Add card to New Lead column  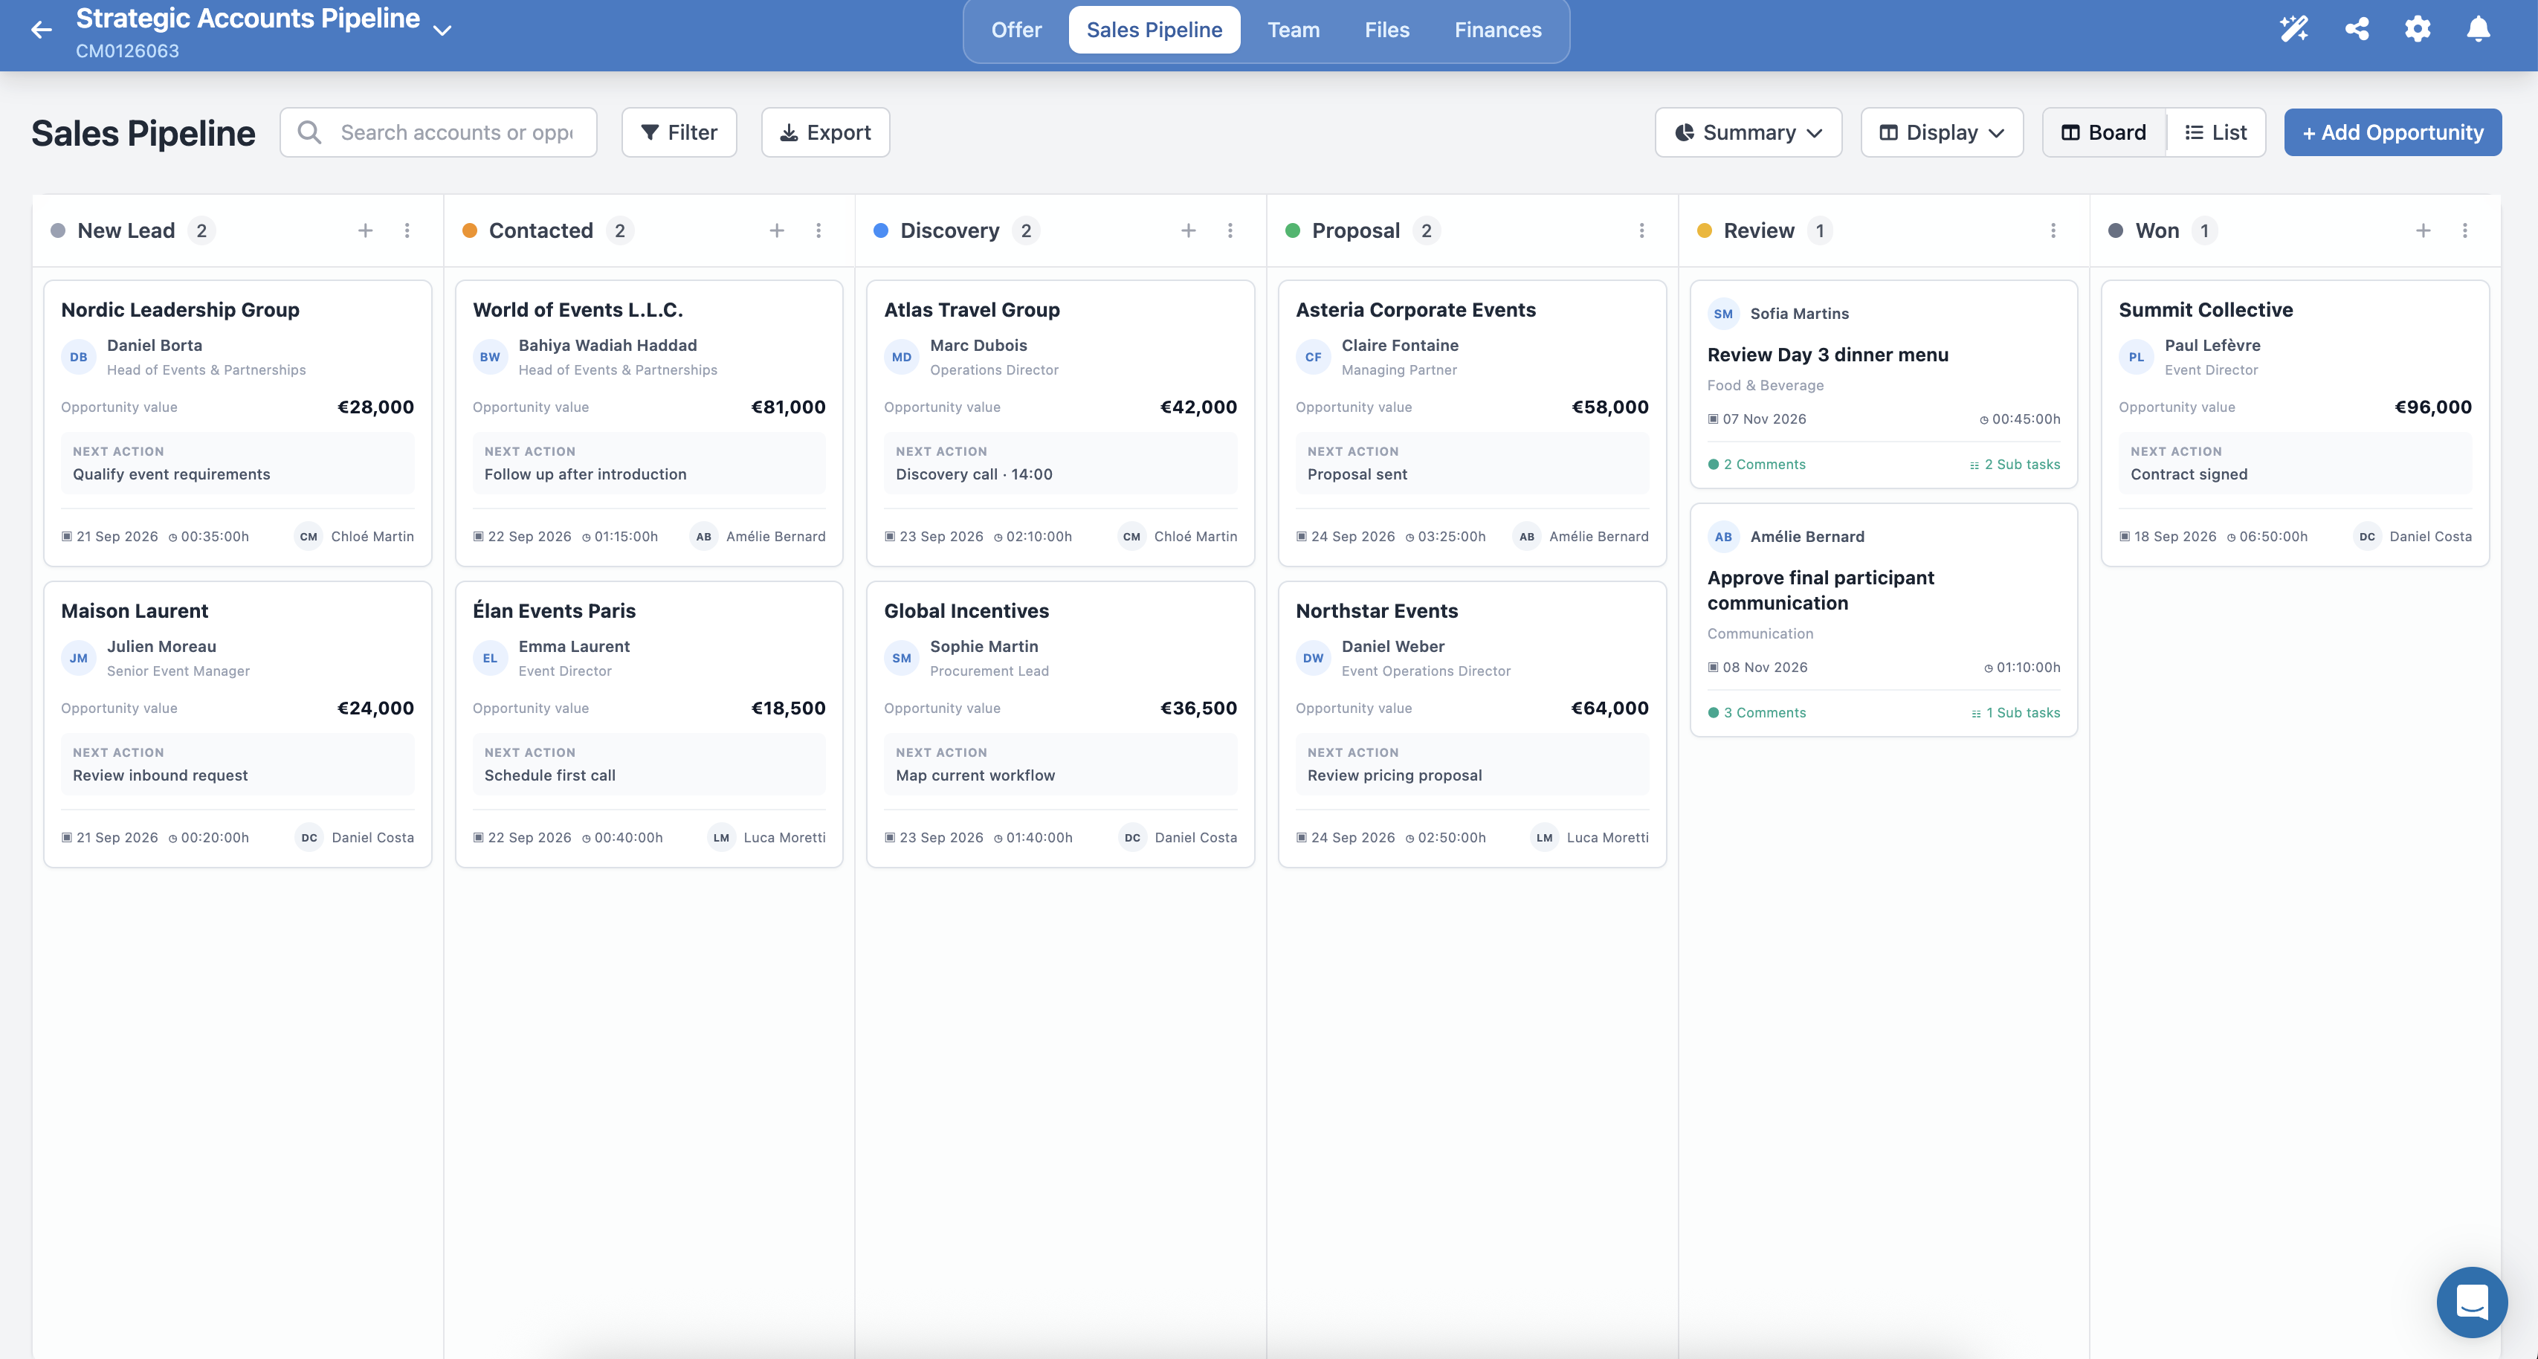[366, 230]
